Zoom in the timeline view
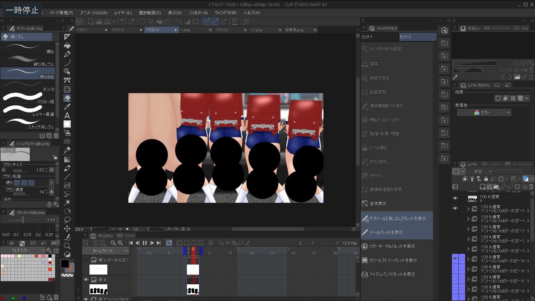 [x=120, y=243]
